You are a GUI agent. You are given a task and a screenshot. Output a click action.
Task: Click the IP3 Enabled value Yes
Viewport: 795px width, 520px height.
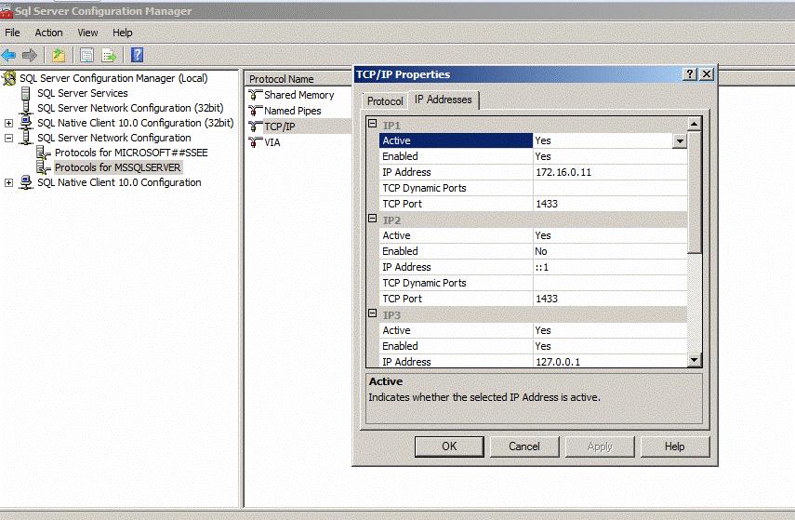point(610,346)
